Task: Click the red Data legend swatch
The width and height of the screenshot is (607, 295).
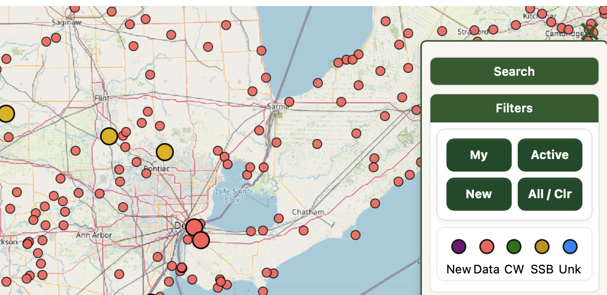Action: (x=487, y=246)
